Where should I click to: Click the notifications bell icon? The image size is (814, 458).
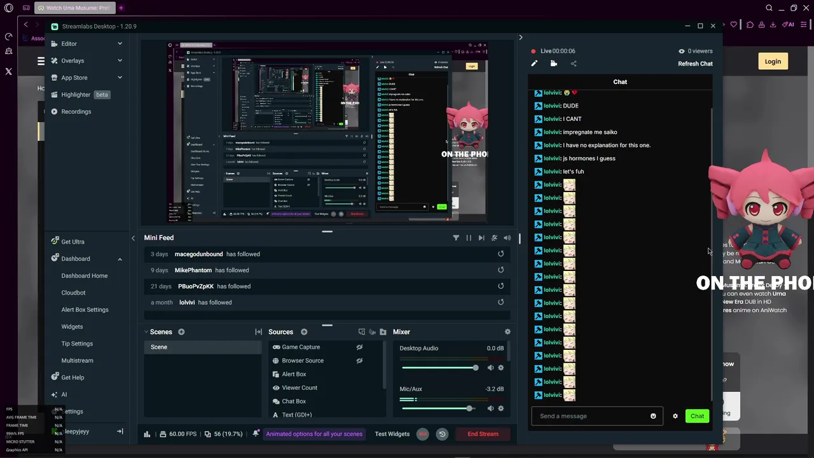pos(256,434)
